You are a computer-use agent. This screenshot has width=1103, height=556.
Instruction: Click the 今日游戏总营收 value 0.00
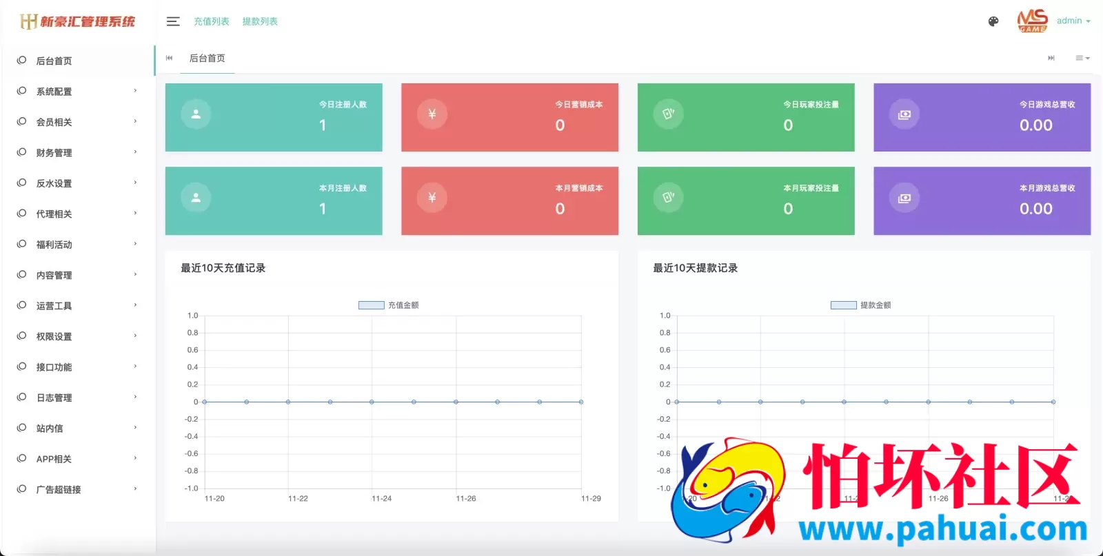[1036, 125]
